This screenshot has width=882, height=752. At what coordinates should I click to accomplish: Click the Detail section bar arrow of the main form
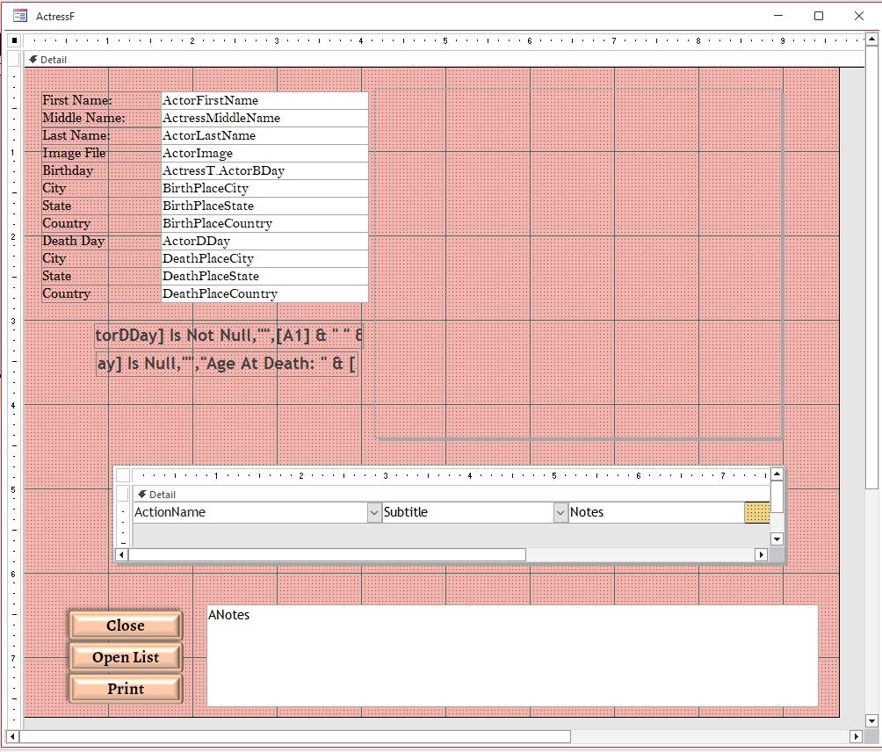click(33, 59)
